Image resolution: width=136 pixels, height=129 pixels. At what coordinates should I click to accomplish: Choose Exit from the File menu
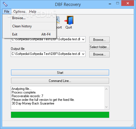[x=29, y=34]
